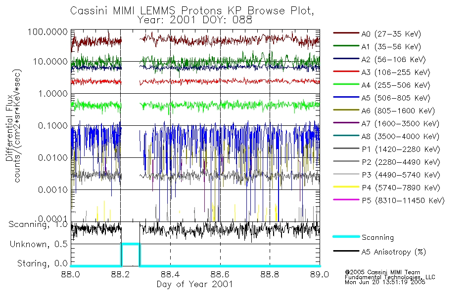The height and width of the screenshot is (296, 470).
Task: Click the A4 (255-506 KeV) legend label
Action: [396, 85]
